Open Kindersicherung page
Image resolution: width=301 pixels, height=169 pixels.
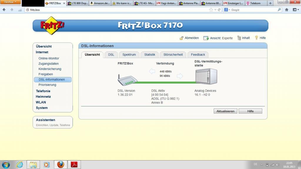point(50,69)
